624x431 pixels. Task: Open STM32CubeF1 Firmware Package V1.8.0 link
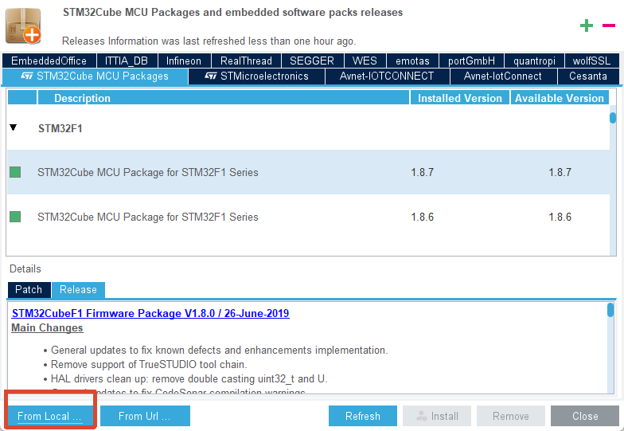tap(150, 314)
